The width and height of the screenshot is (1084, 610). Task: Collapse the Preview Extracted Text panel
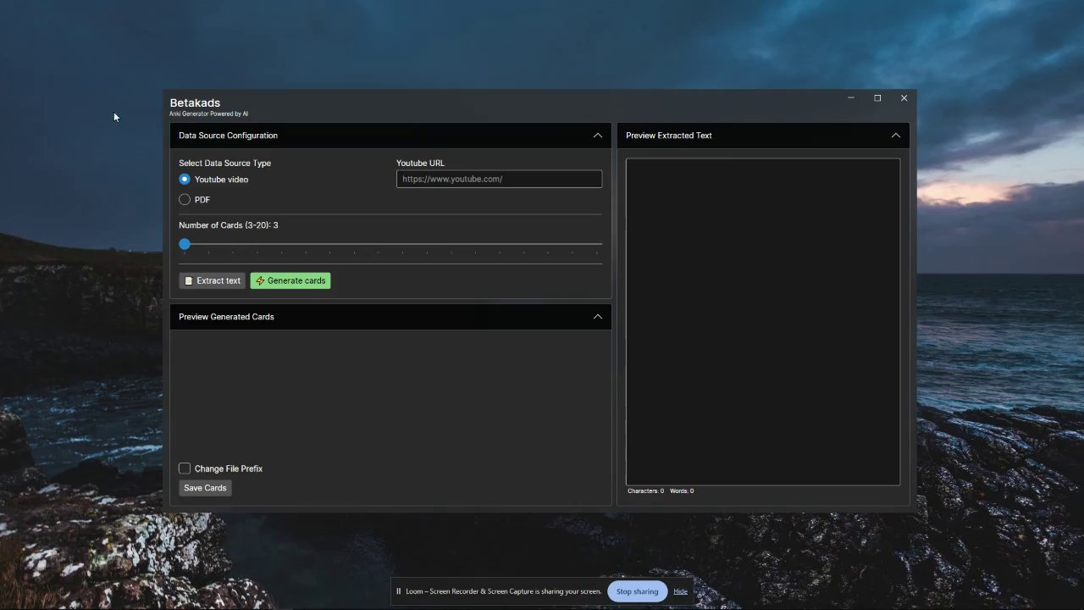pos(896,136)
